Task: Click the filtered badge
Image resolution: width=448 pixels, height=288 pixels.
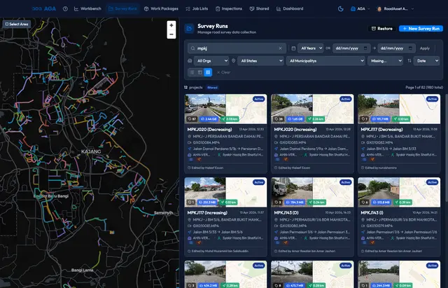Action: (212, 88)
